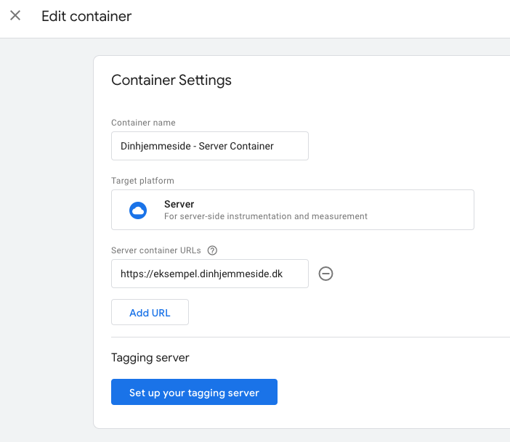Focus the Container name text field
The height and width of the screenshot is (442, 510).
click(210, 146)
